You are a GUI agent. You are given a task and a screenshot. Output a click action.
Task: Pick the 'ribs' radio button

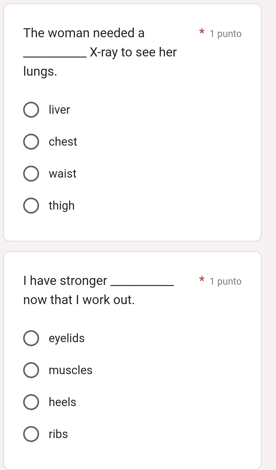31,434
